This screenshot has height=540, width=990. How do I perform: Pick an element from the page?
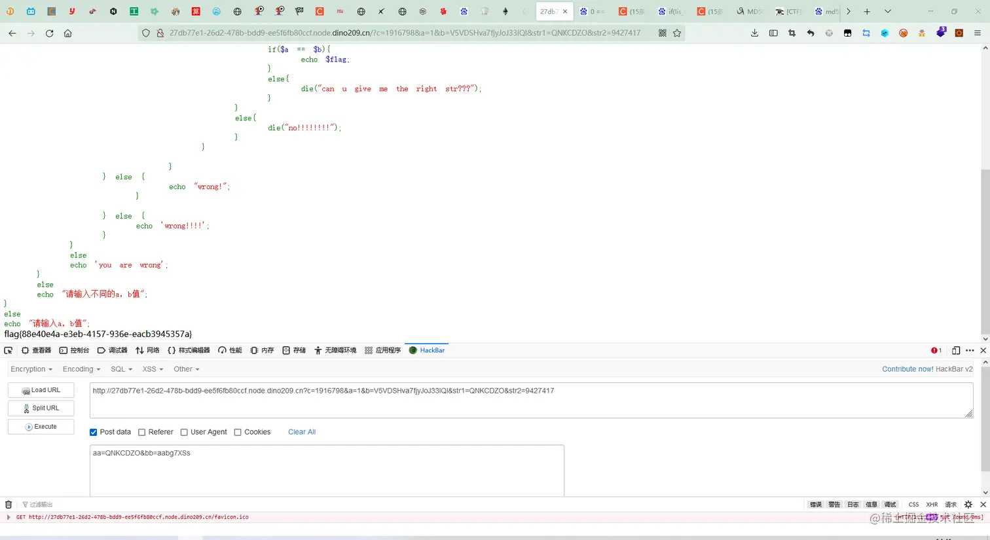[9, 350]
